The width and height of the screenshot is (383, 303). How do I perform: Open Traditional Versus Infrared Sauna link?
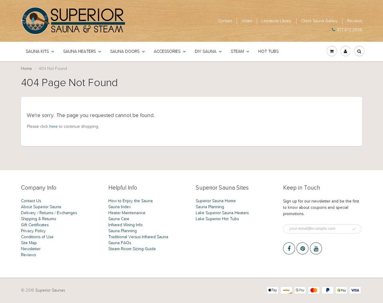click(138, 237)
